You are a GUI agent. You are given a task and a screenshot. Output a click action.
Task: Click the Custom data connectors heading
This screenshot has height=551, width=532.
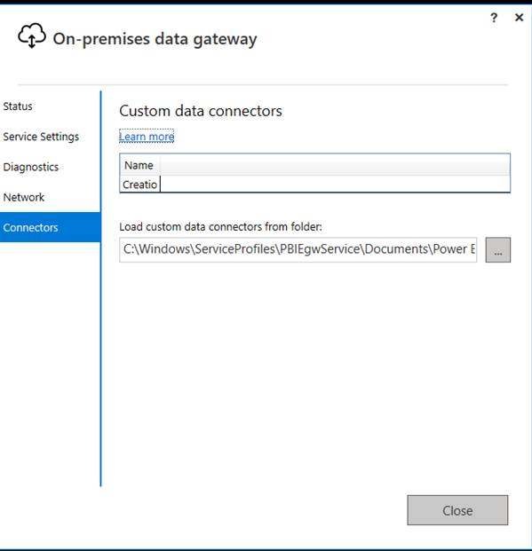(x=201, y=111)
